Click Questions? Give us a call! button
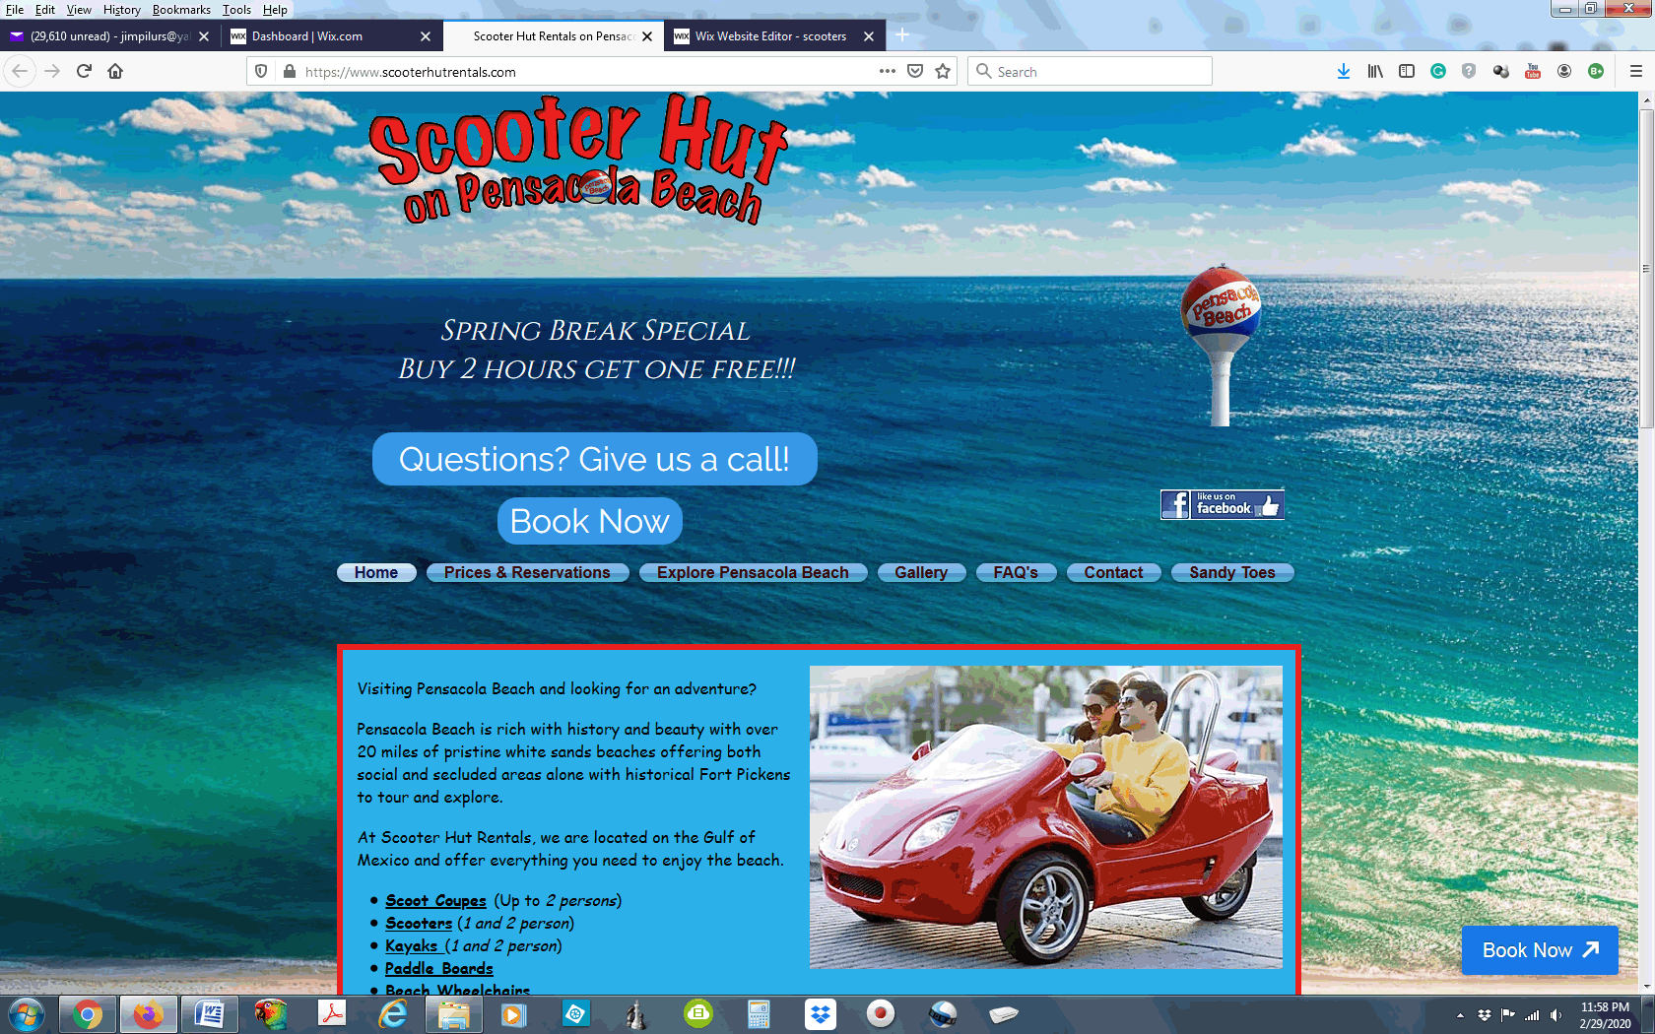The width and height of the screenshot is (1655, 1034). 594,459
